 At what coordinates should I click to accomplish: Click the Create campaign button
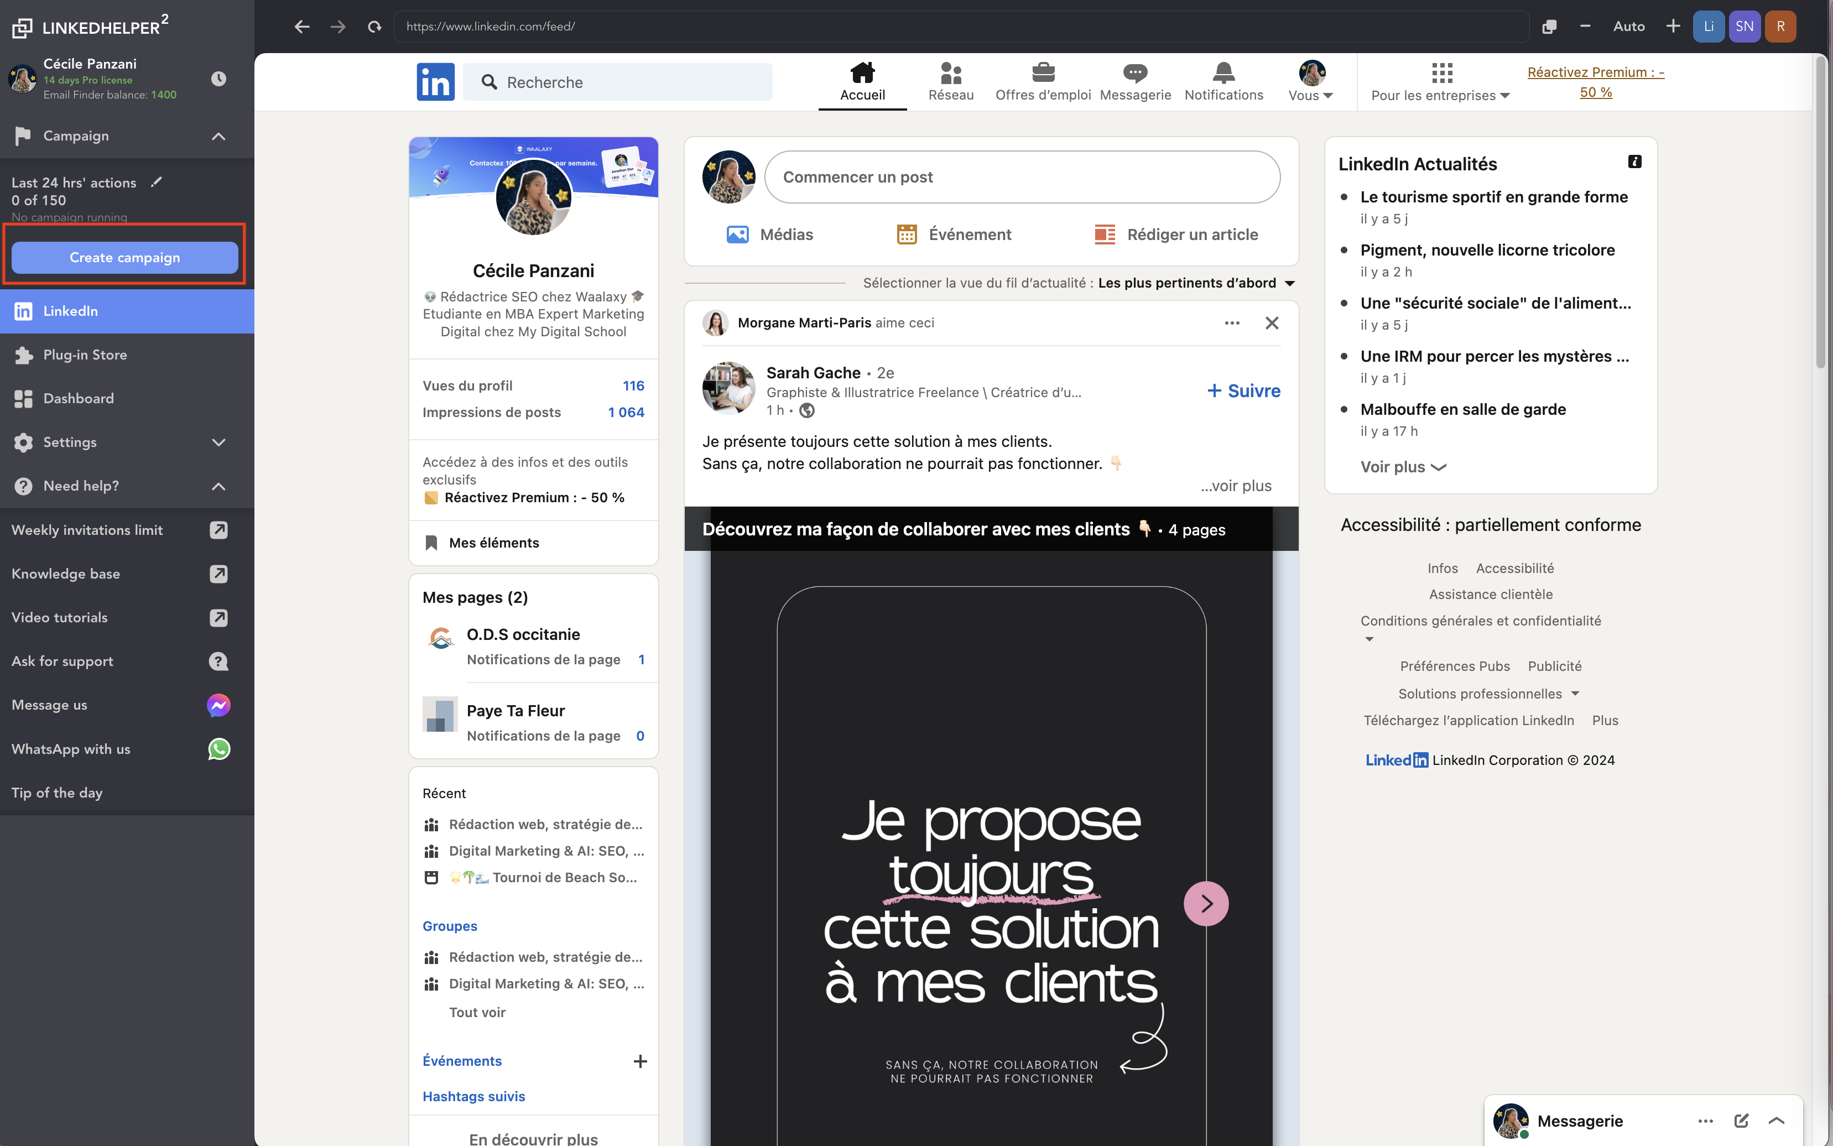[124, 257]
